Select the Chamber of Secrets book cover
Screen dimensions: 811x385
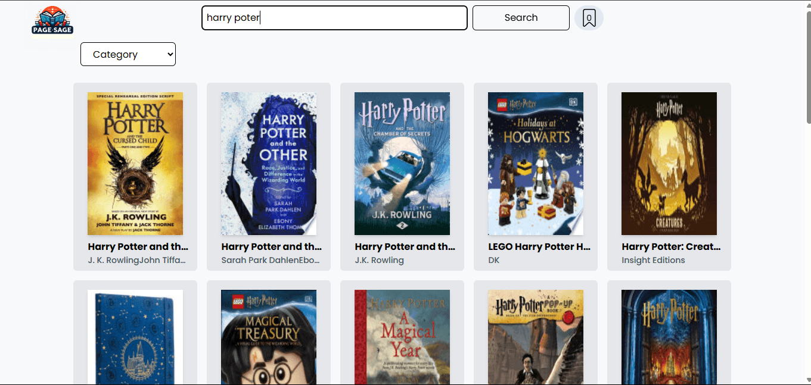click(x=402, y=164)
